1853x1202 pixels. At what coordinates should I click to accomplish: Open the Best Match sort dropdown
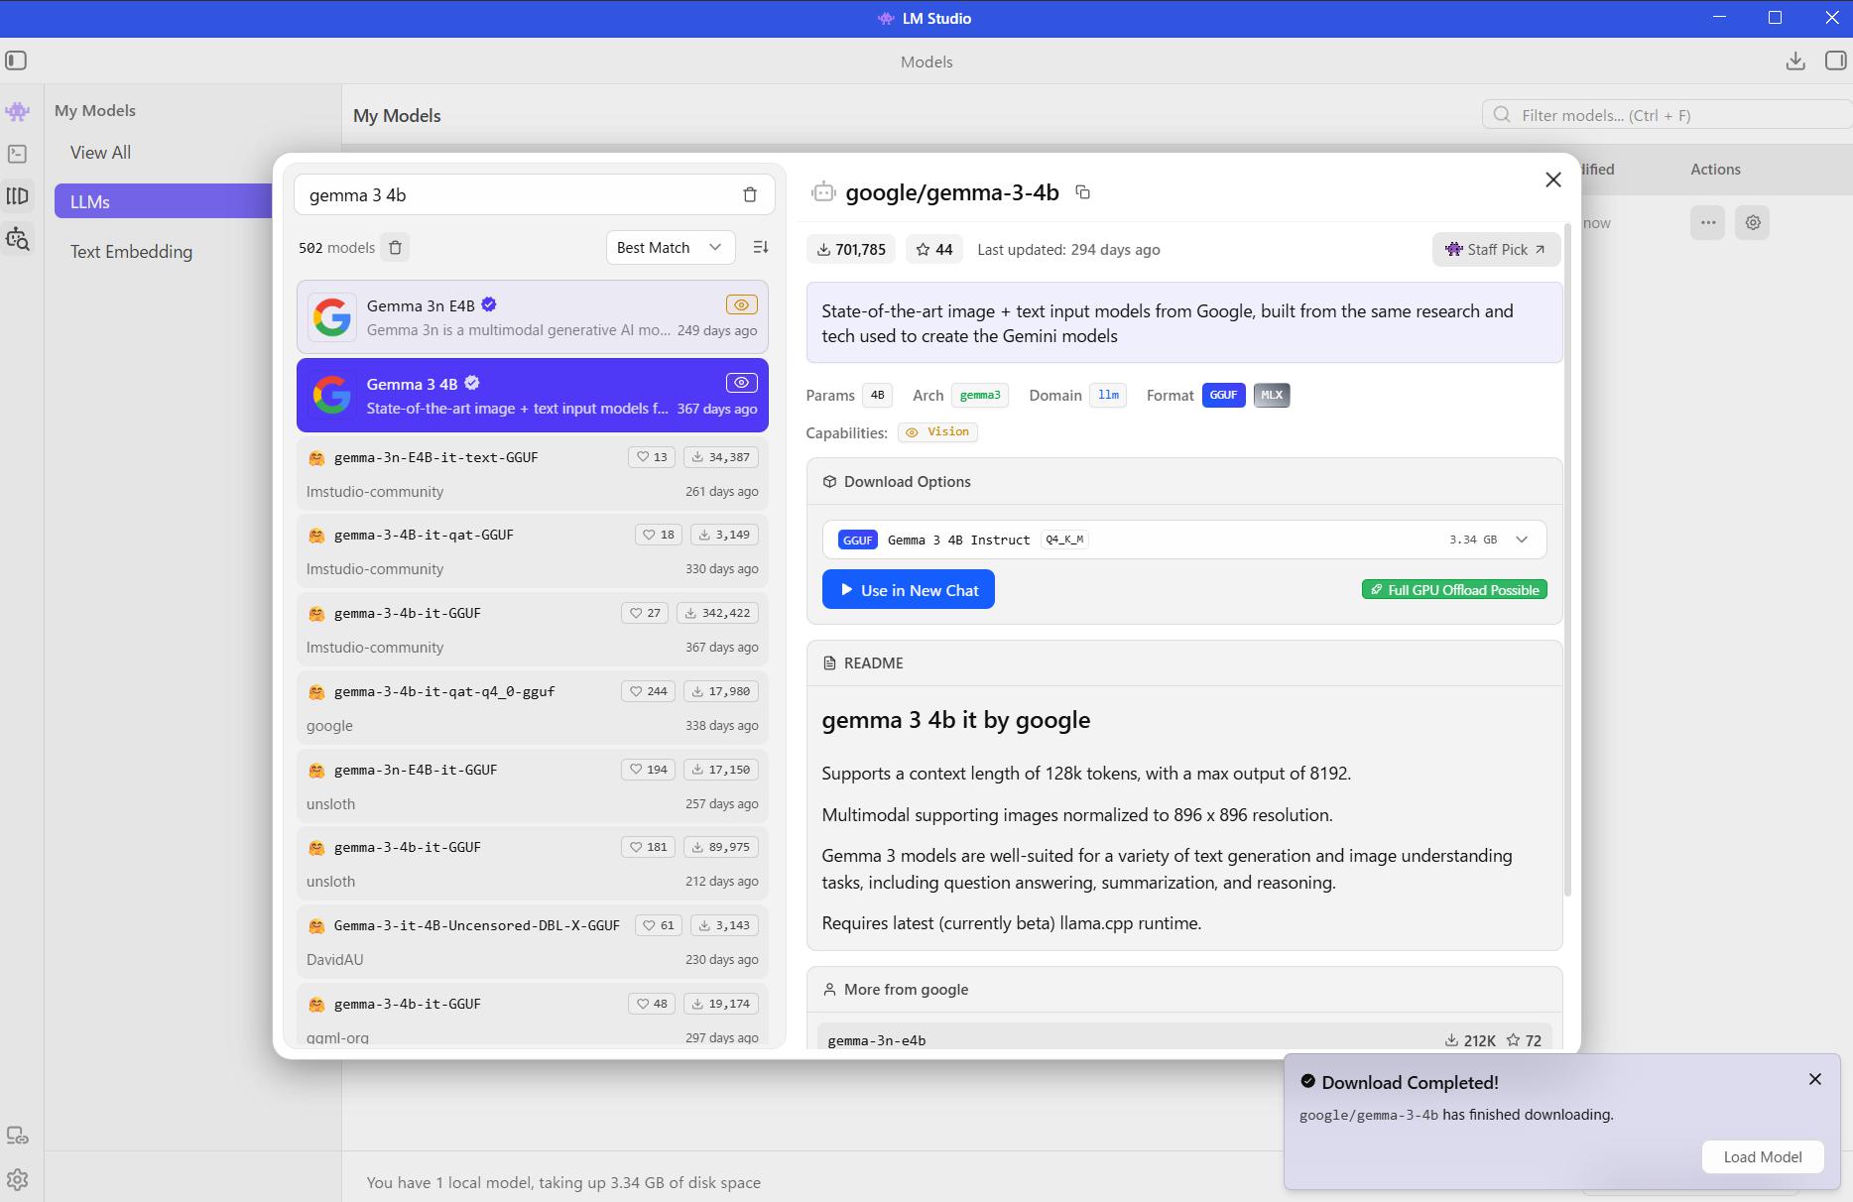coord(670,247)
